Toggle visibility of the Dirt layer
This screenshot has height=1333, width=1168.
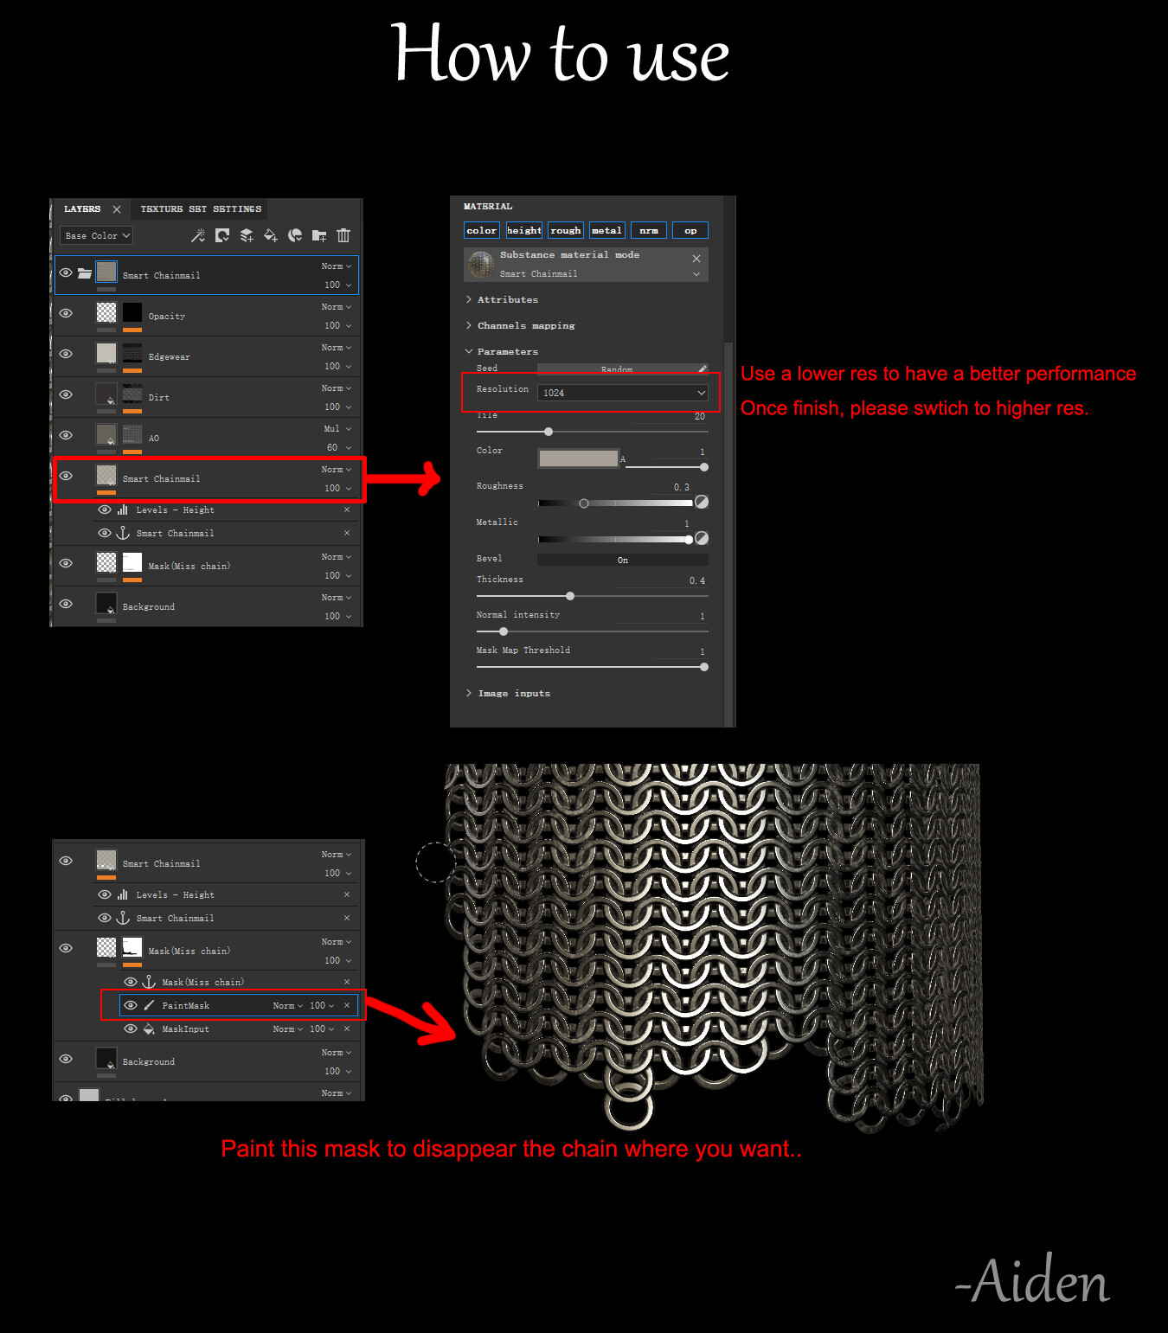tap(66, 394)
